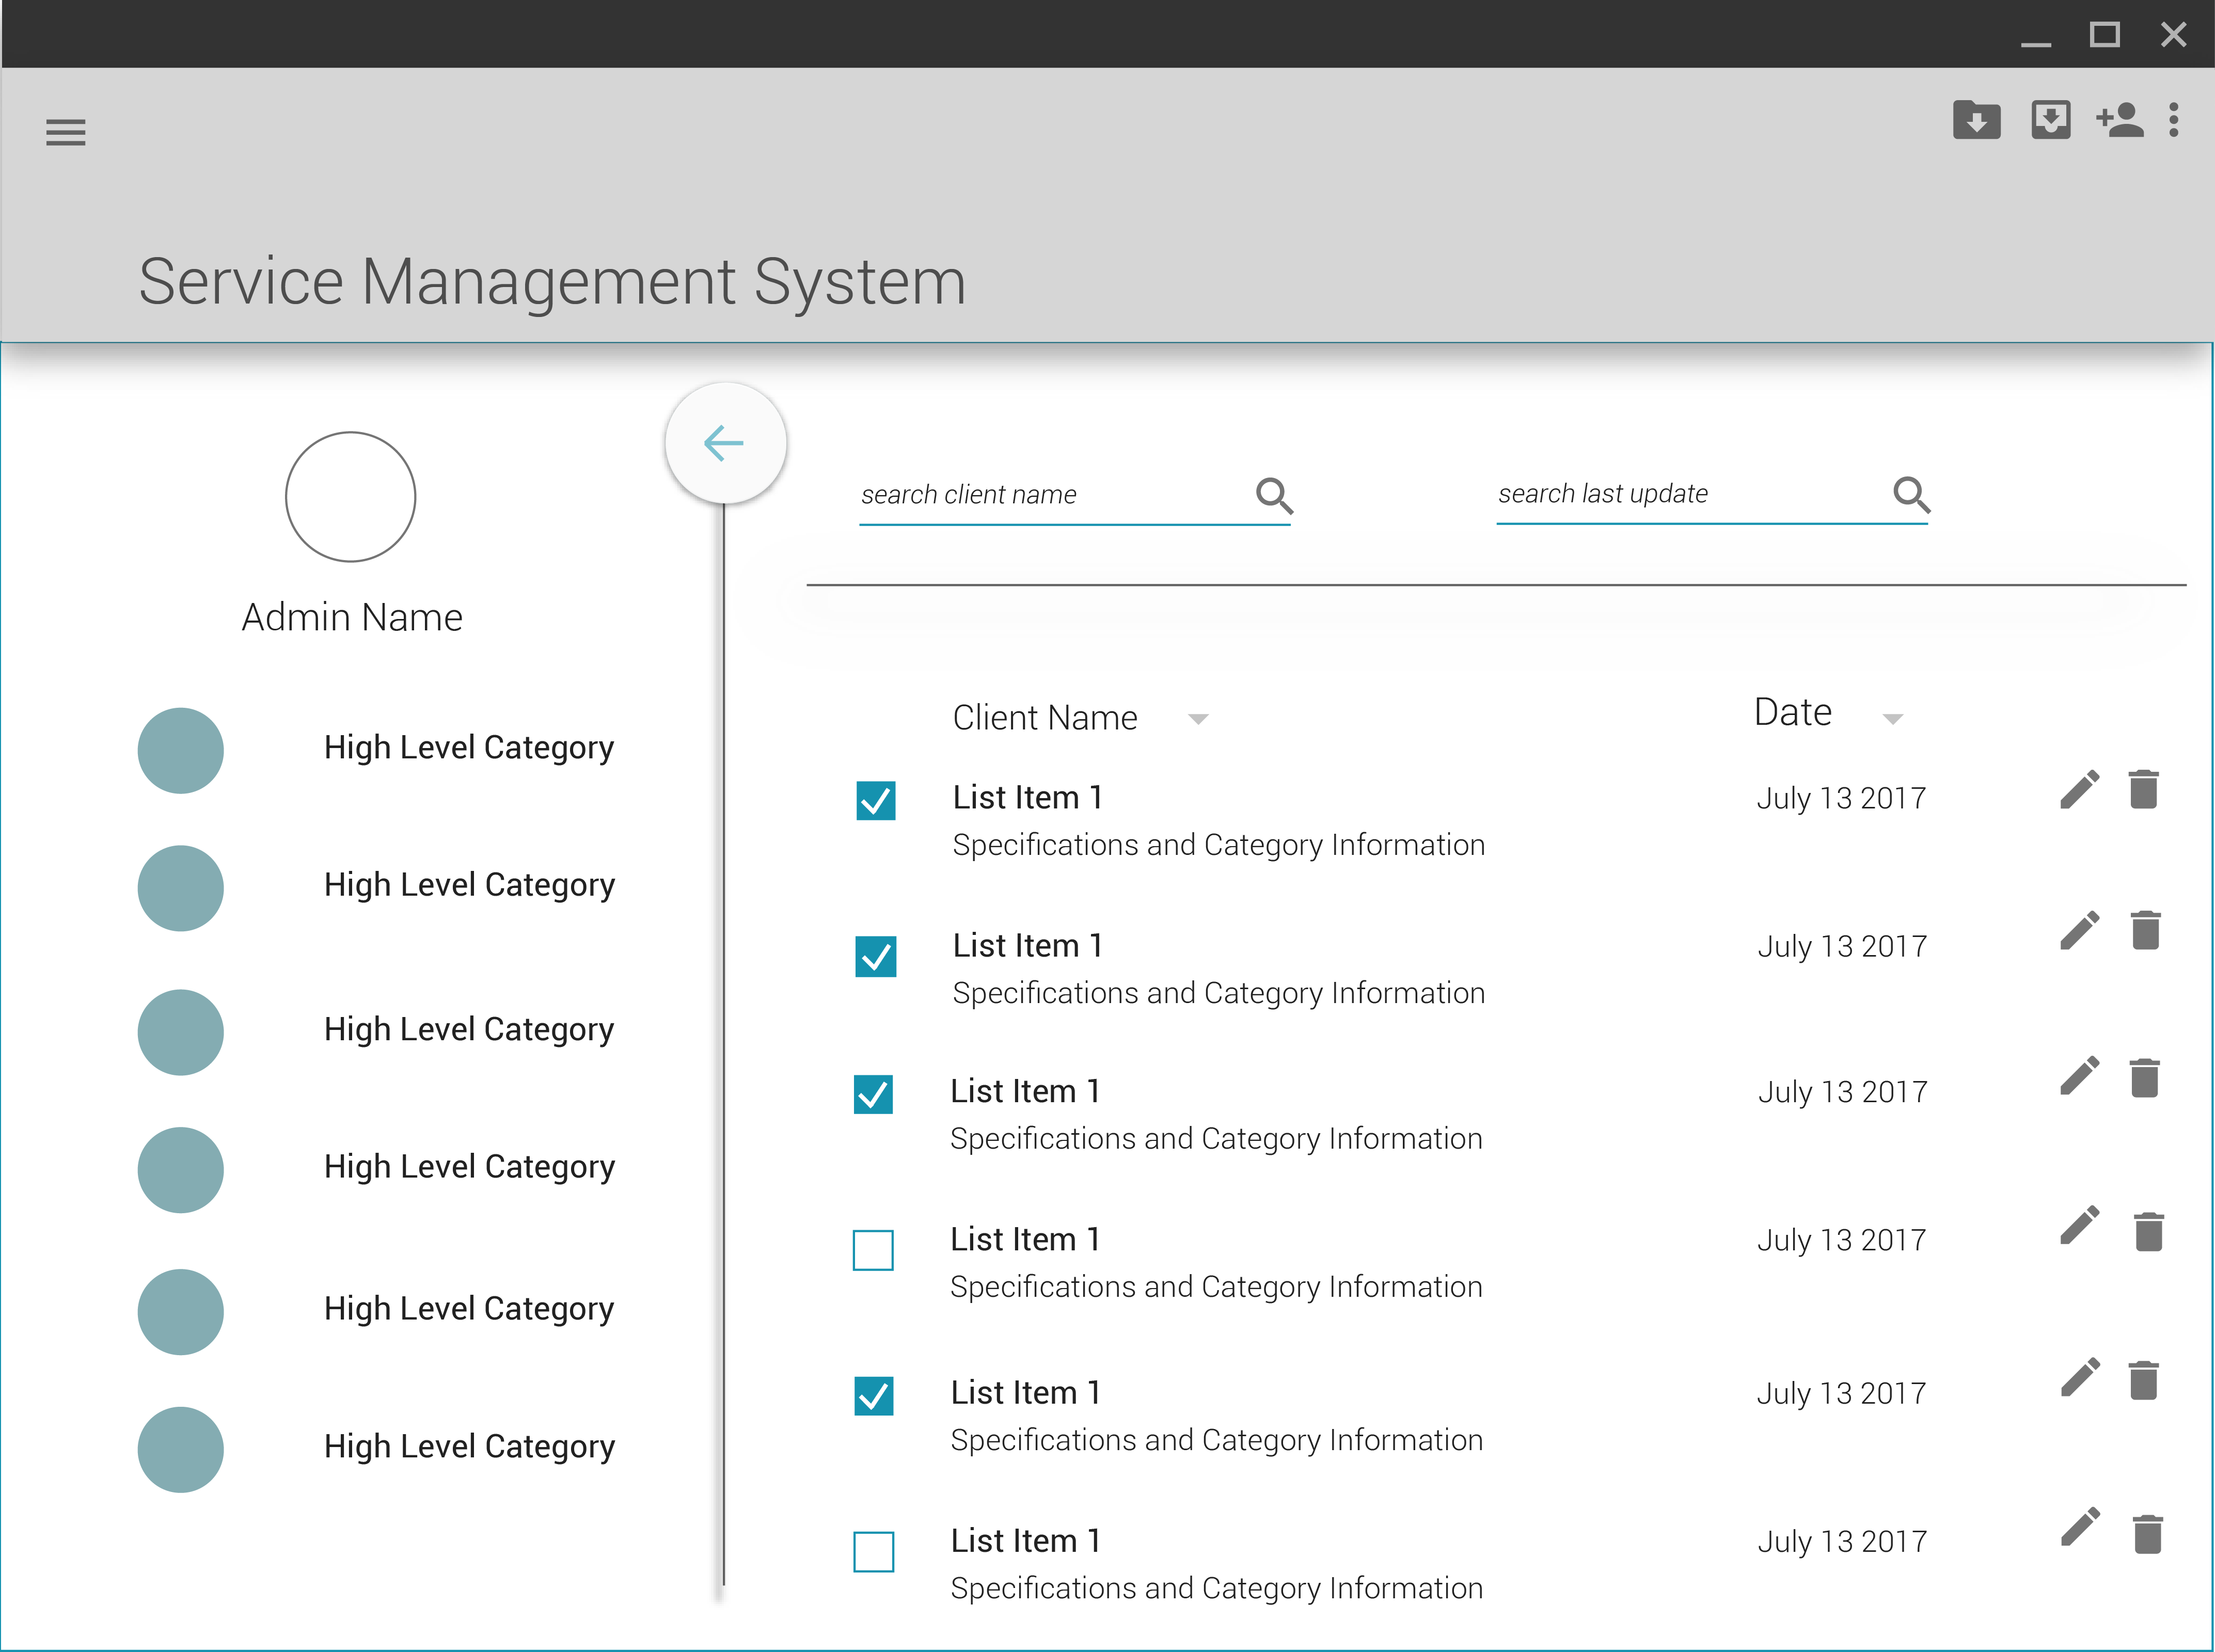Edit the fifth list row using its pencil
This screenshot has height=1652, width=2215.
[2081, 1378]
